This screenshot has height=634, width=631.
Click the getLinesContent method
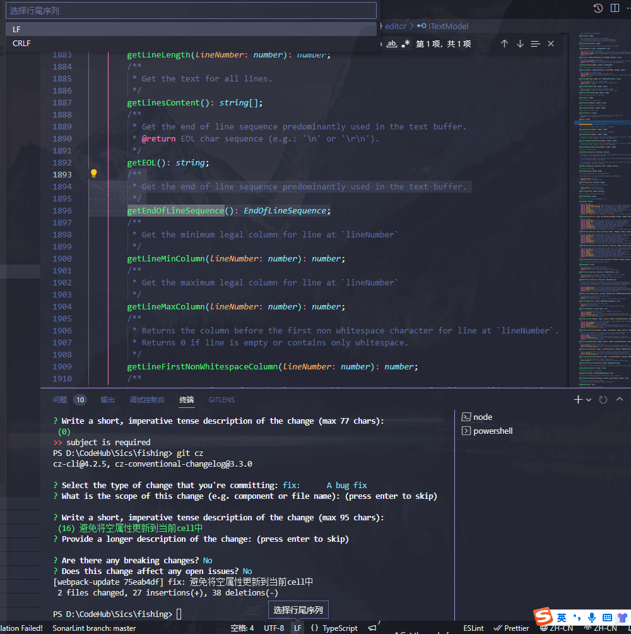(163, 103)
